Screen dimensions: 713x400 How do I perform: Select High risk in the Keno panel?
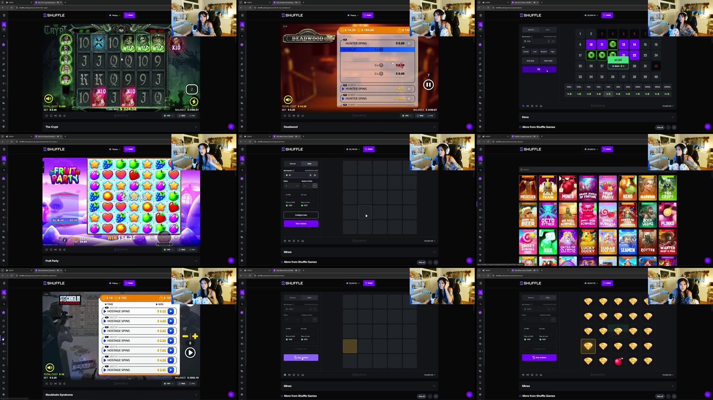coord(553,51)
